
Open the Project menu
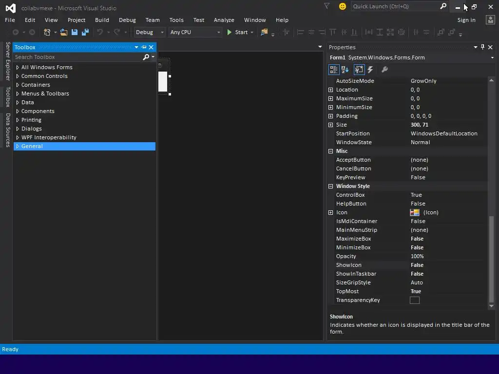(x=77, y=19)
